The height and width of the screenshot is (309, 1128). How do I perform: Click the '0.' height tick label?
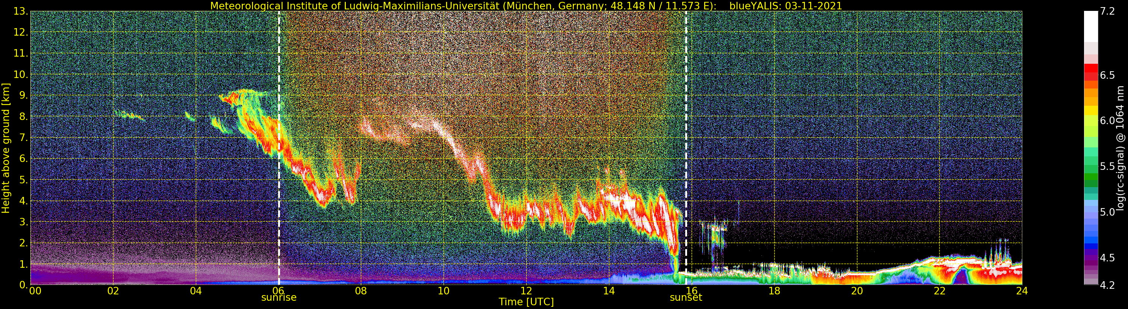click(23, 285)
